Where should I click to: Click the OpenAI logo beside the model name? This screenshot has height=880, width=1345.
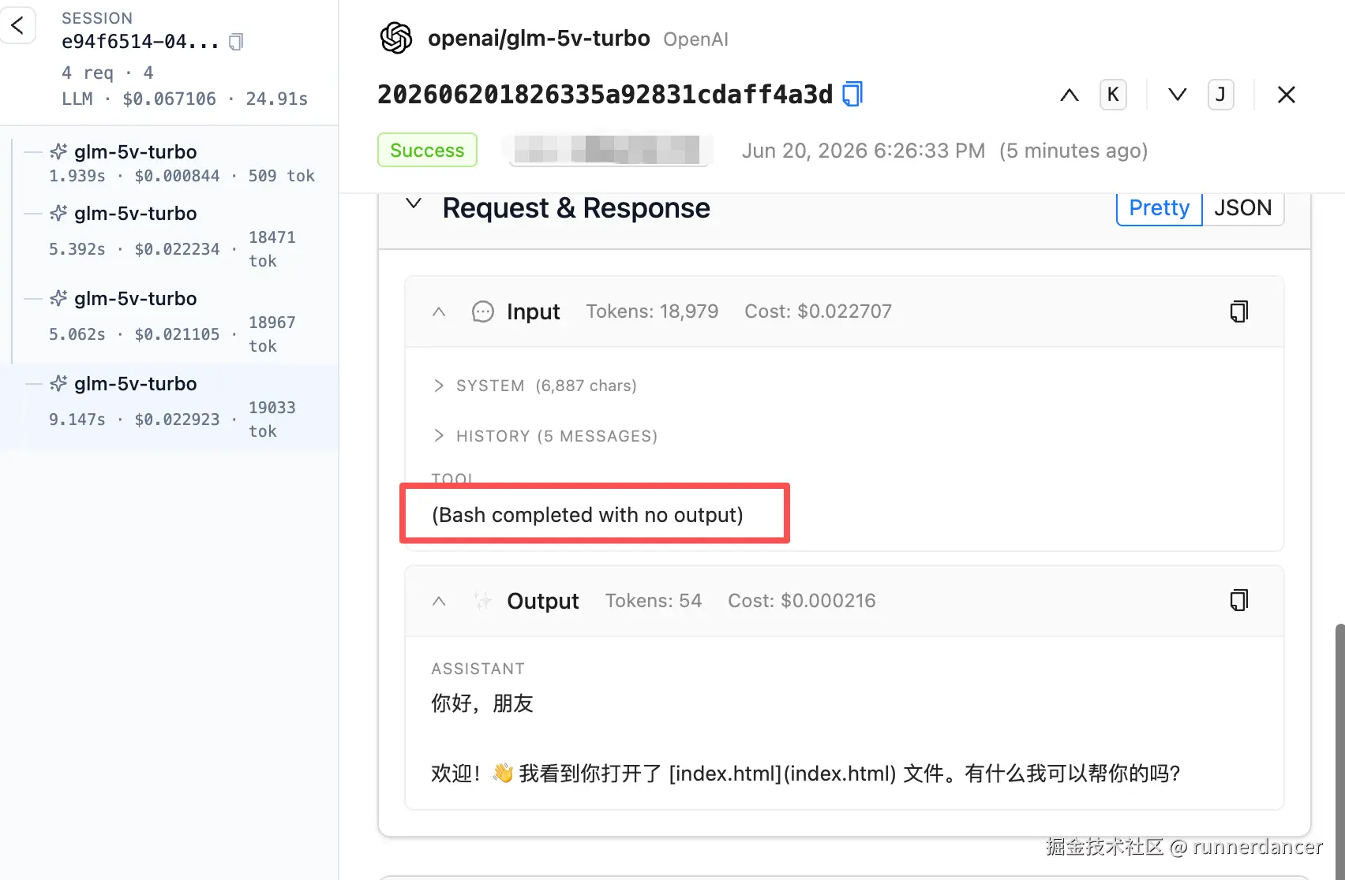tap(396, 38)
